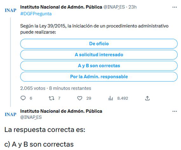Open the #DGFPregunta hashtag
Viewport: 181px width, 150px height.
click(36, 14)
